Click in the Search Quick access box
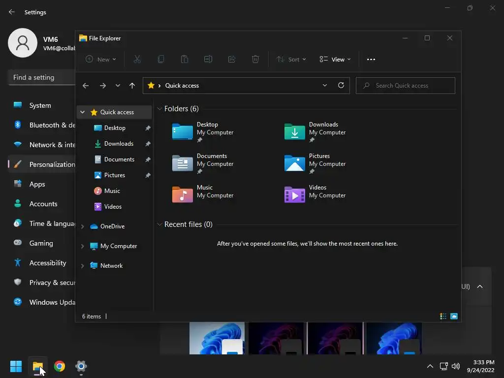Image resolution: width=504 pixels, height=378 pixels. click(x=406, y=86)
